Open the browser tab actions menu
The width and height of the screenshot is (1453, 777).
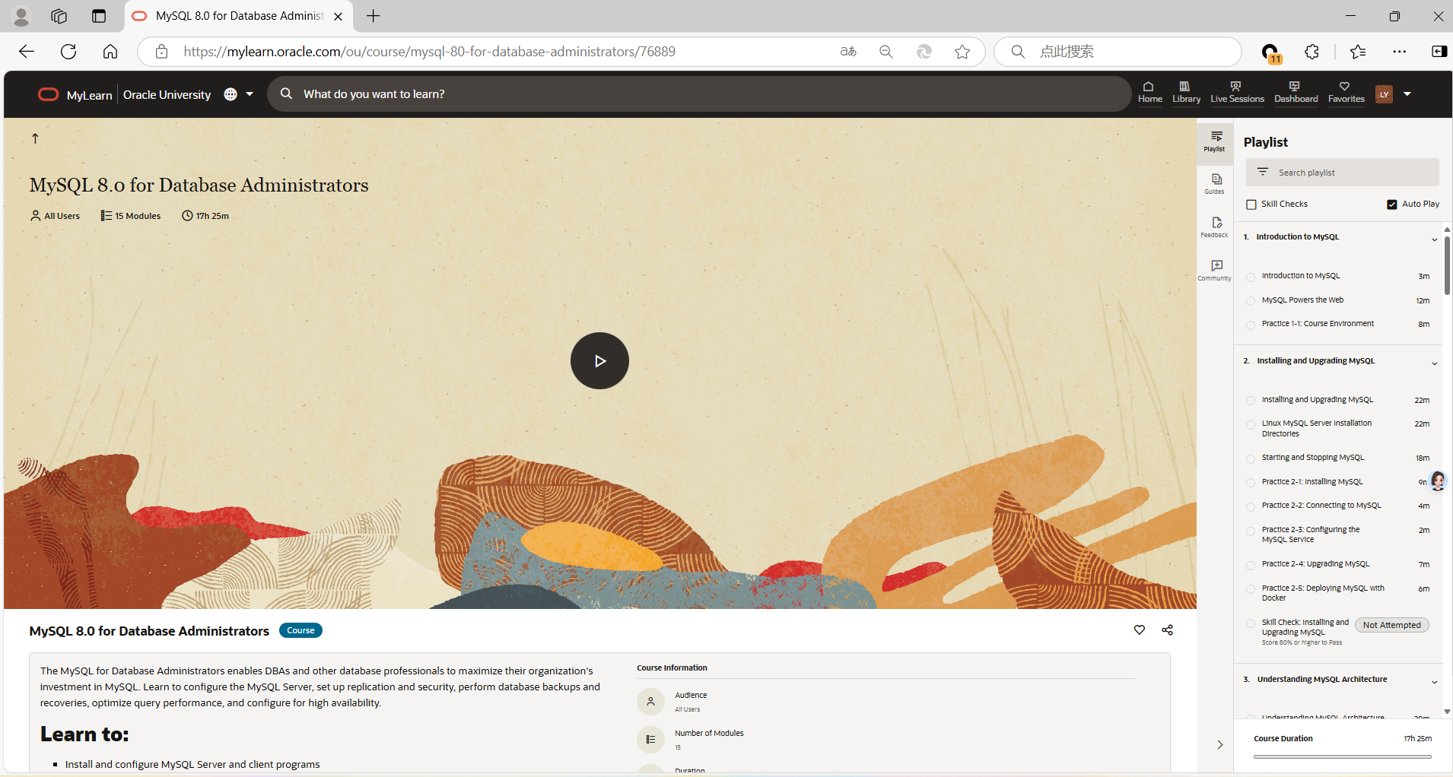99,16
